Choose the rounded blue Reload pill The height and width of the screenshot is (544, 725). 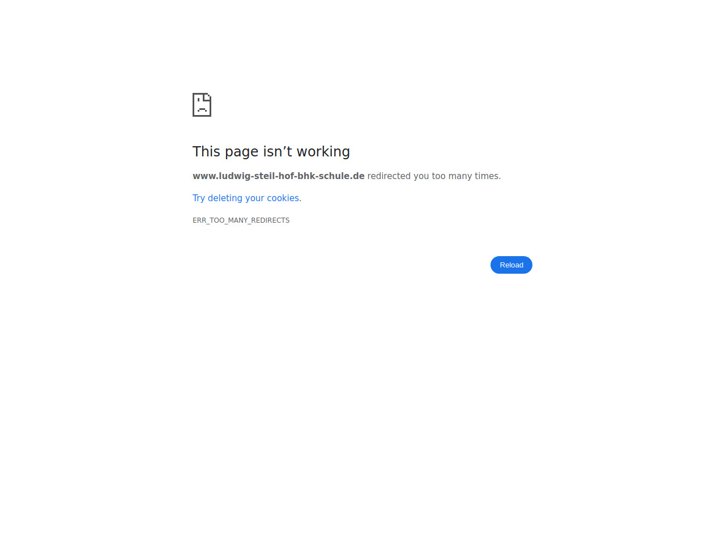pos(511,265)
